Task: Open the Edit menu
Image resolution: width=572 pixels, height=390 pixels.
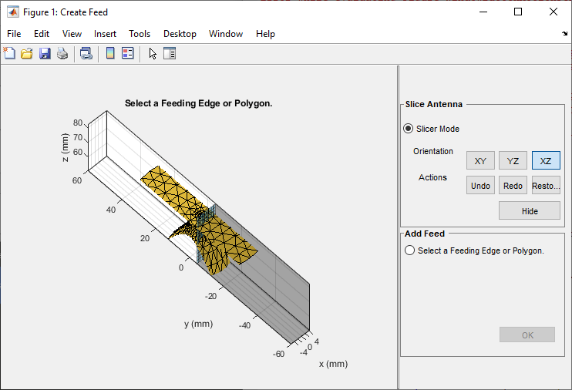Action: (x=42, y=34)
